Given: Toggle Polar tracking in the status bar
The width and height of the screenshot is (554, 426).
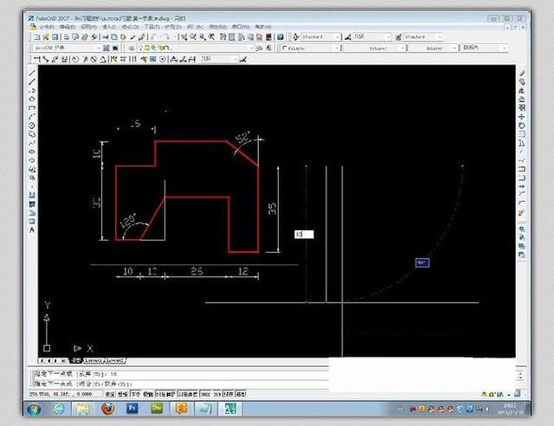Looking at the screenshot, I should 146,393.
